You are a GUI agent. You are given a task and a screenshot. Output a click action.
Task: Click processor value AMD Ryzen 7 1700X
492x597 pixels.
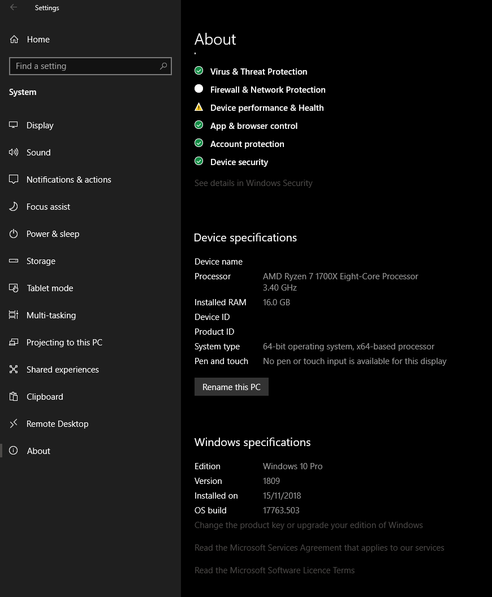tap(340, 282)
